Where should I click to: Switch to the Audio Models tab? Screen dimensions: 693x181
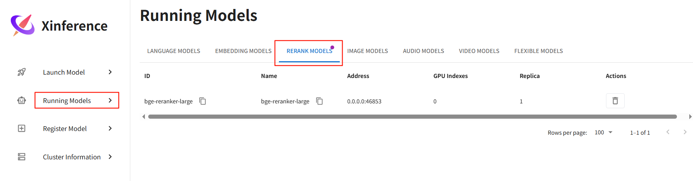423,51
